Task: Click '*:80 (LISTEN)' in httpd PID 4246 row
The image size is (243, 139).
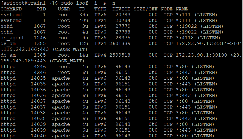Action: tap(195, 67)
